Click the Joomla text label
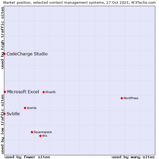The image size is (159, 159). (32, 108)
